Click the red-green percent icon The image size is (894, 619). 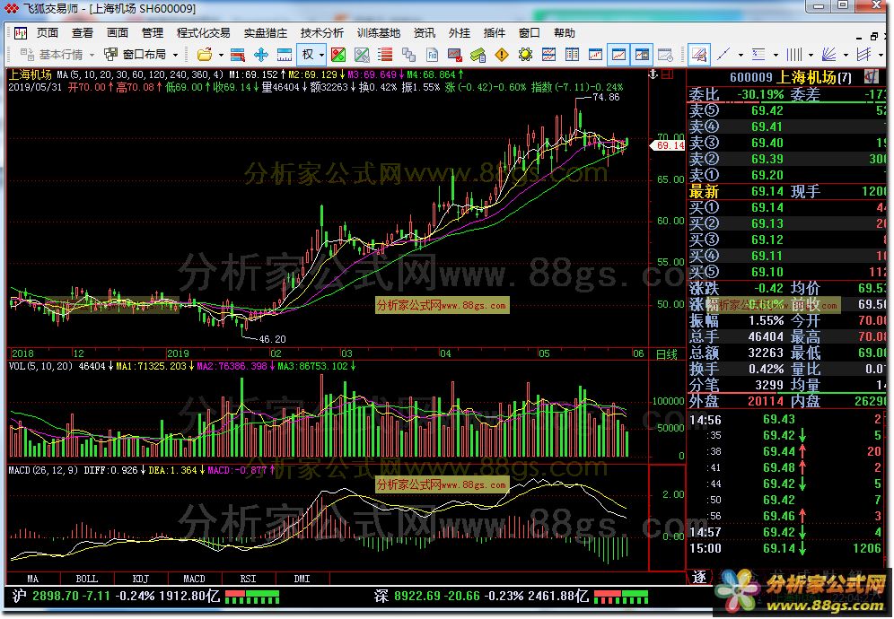coord(338,55)
